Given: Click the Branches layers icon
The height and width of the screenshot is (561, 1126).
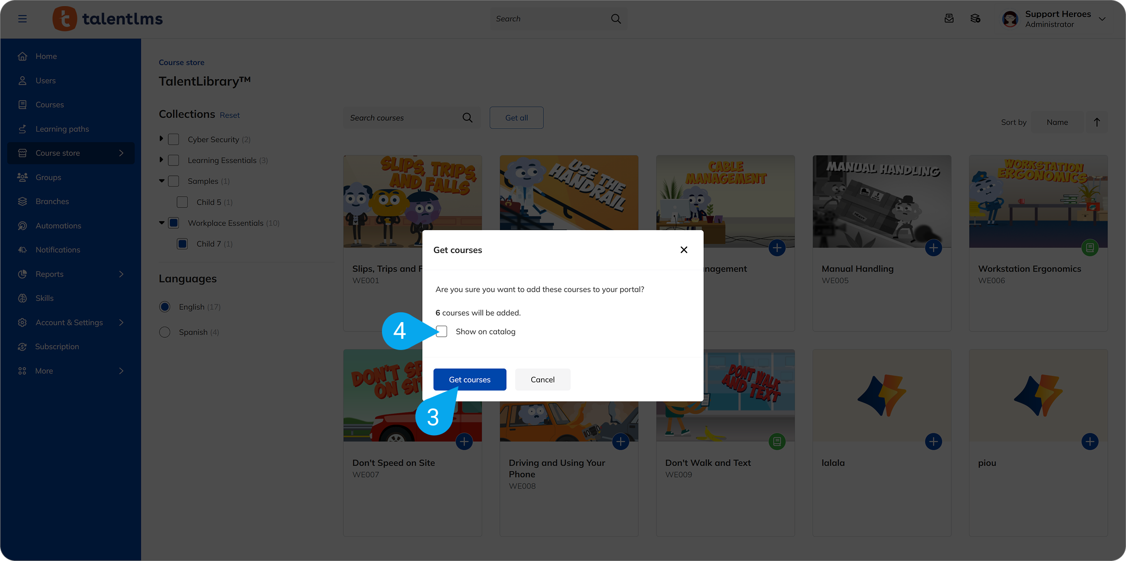Looking at the screenshot, I should [x=23, y=201].
